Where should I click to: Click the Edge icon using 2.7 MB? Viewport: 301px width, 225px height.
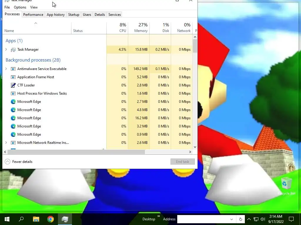(13, 102)
